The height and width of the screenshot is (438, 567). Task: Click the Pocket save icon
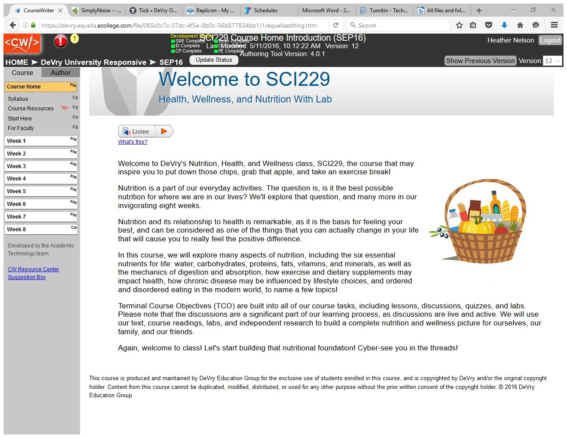point(489,25)
